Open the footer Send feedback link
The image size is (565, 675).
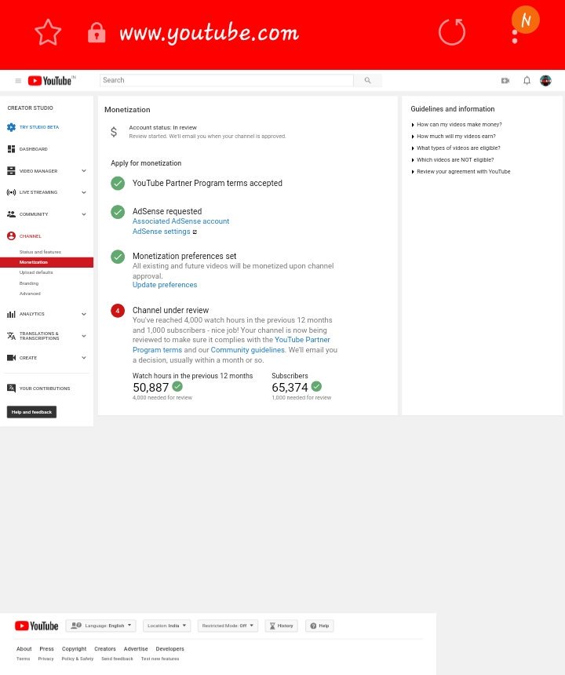(117, 659)
